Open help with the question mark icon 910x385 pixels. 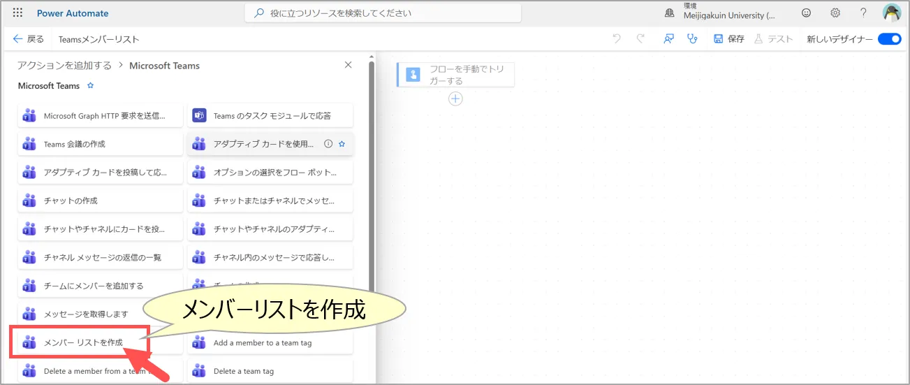pos(863,13)
